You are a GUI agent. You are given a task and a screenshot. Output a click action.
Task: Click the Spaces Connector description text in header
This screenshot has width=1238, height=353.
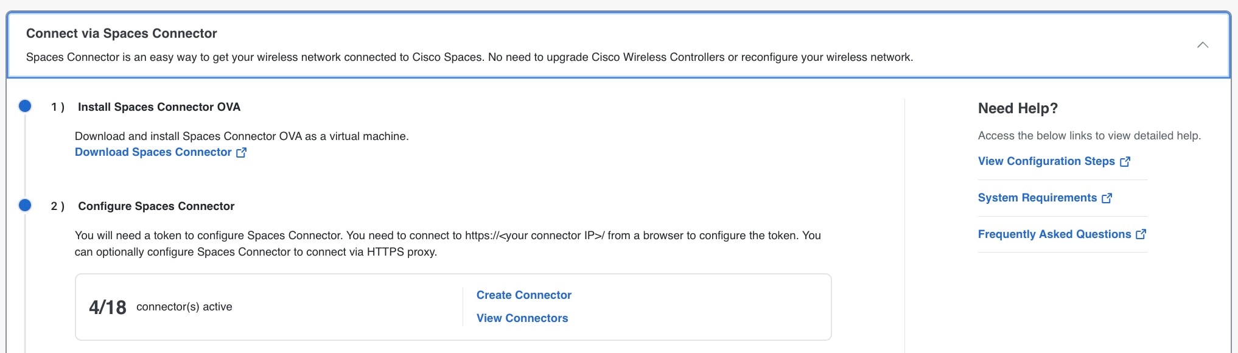click(x=469, y=57)
